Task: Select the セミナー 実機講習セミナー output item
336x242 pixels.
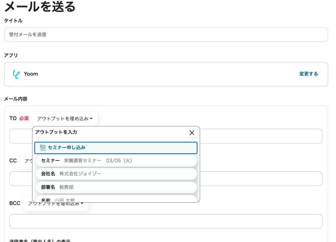Action: tap(116, 160)
